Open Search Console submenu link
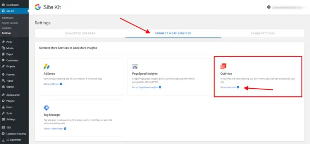Viewport: 310px width, 144px height. [x=10, y=23]
